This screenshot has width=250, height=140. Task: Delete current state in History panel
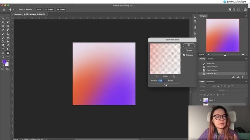[243, 77]
